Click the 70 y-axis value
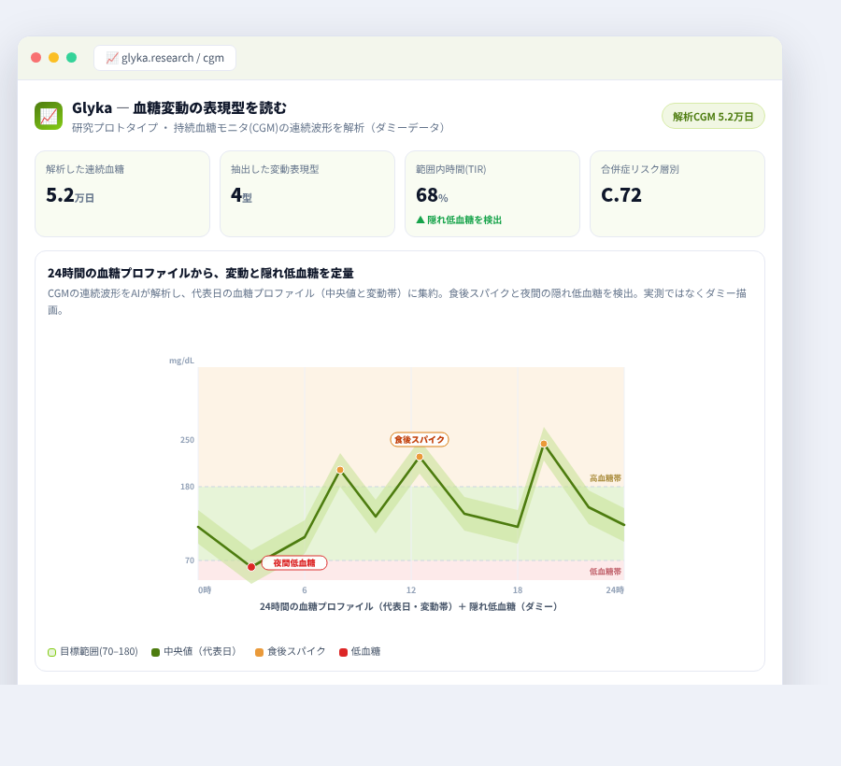Image resolution: width=841 pixels, height=766 pixels. [190, 560]
